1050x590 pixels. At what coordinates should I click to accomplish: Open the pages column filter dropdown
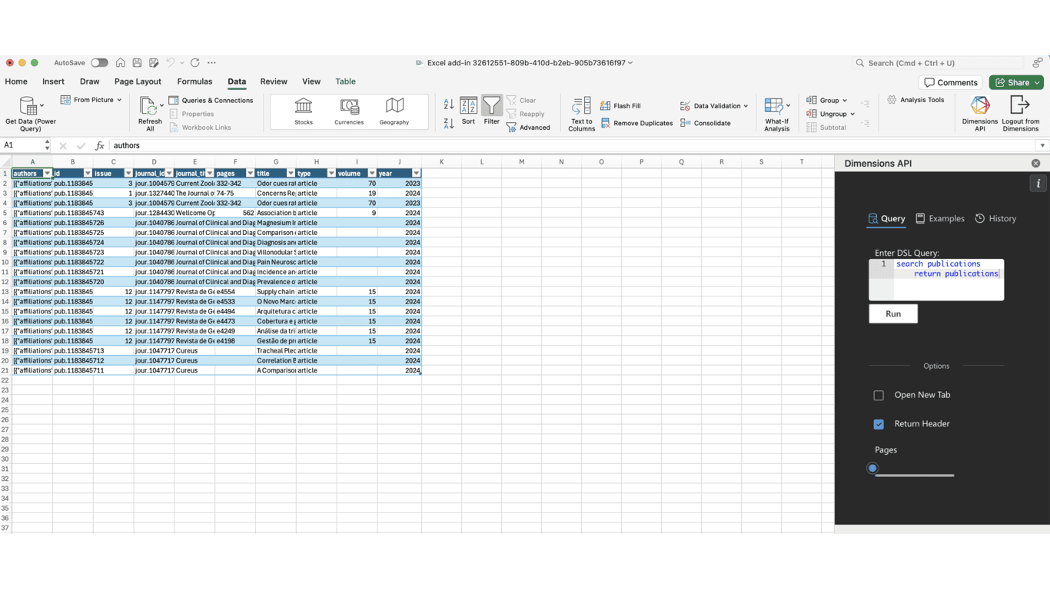[250, 174]
